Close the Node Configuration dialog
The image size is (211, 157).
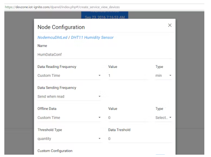tap(170, 26)
